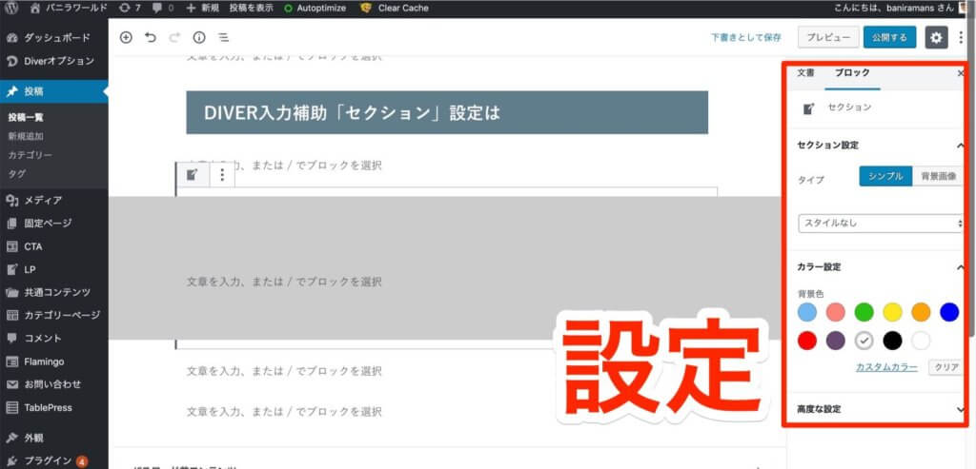Redo the last edit
The height and width of the screenshot is (469, 976).
pyautogui.click(x=174, y=37)
